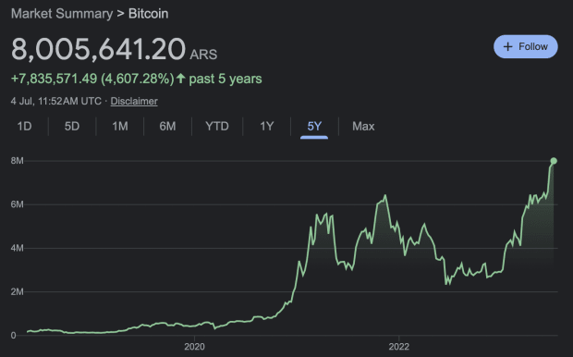The width and height of the screenshot is (573, 357).
Task: Select the 5D time range tab
Action: 72,126
